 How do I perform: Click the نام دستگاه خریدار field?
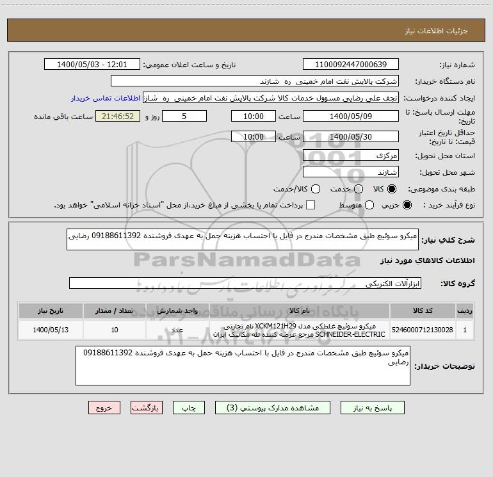[x=255, y=81]
